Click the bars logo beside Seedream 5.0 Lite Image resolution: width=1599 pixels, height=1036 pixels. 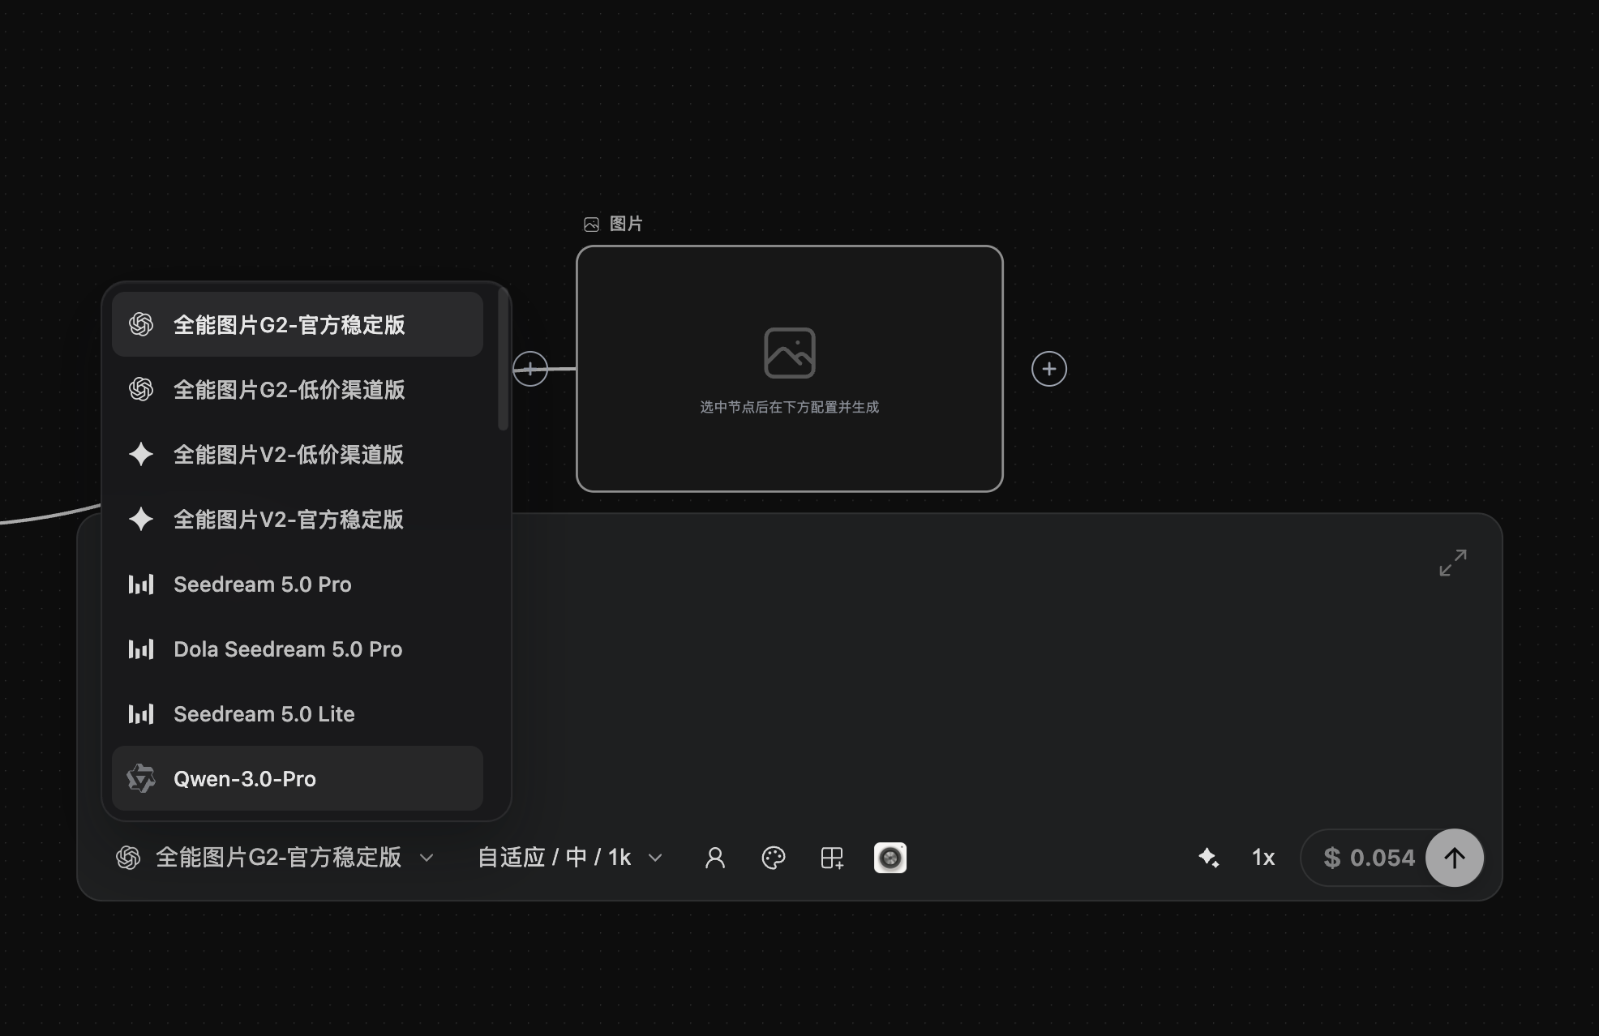[141, 713]
